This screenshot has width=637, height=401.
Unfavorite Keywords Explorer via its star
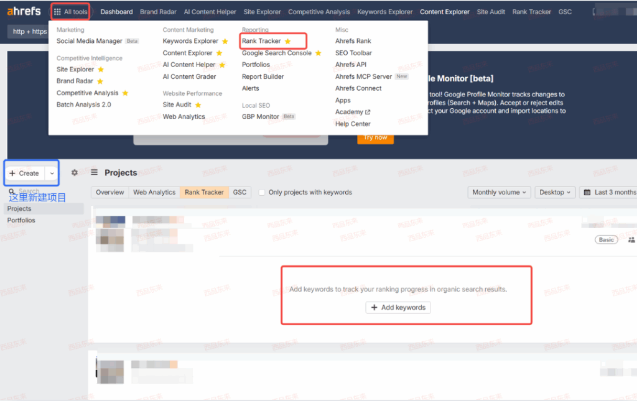point(225,41)
